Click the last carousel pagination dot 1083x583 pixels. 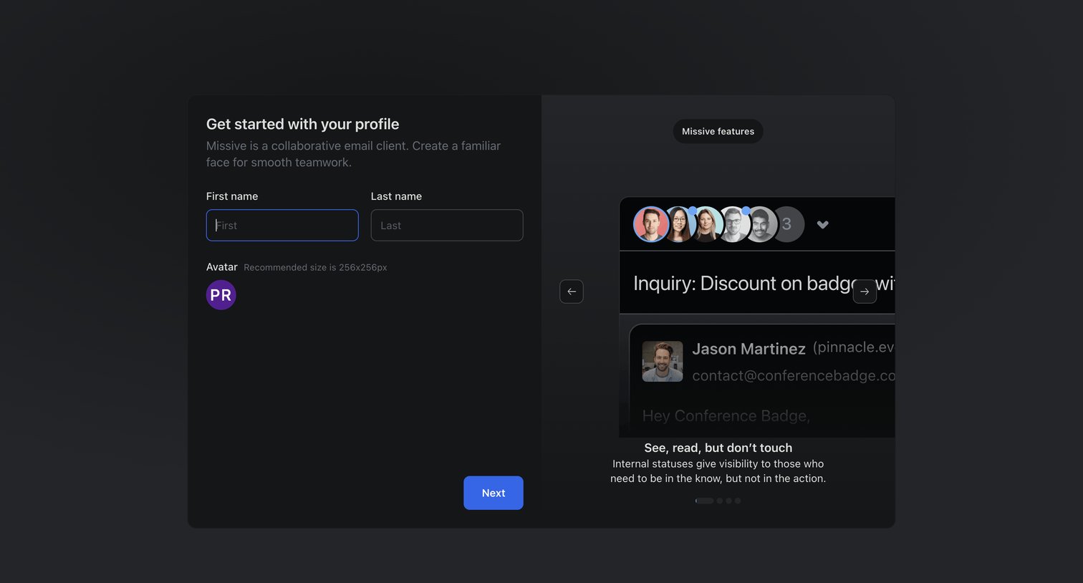point(738,501)
